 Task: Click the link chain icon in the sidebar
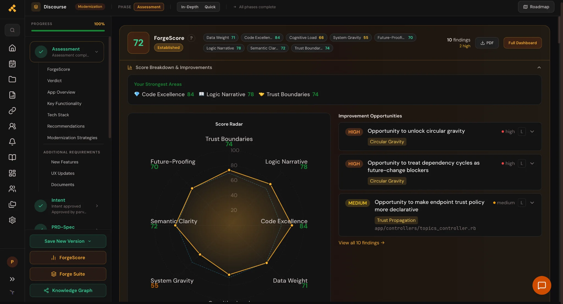pos(12,111)
